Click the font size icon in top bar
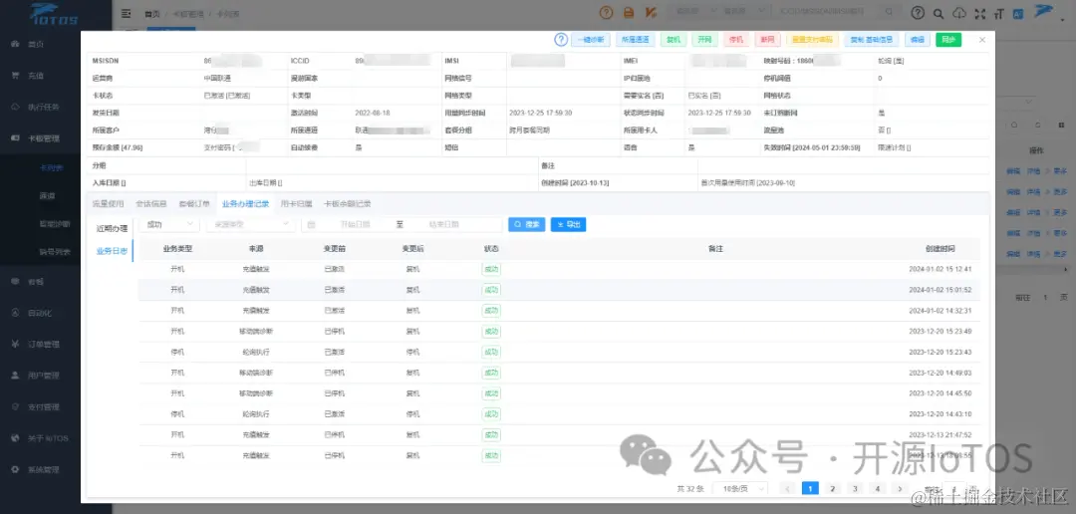The image size is (1076, 514). point(998,13)
